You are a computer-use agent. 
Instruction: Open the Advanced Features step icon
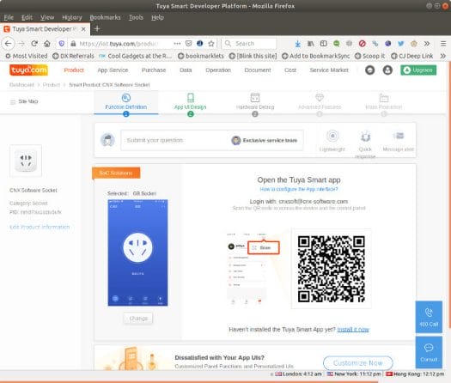[x=320, y=98]
